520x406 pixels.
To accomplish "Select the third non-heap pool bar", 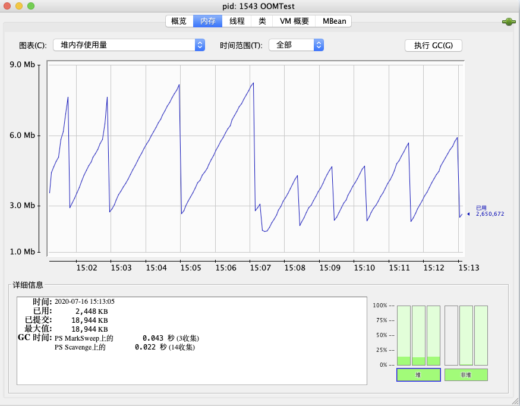I will 481,335.
